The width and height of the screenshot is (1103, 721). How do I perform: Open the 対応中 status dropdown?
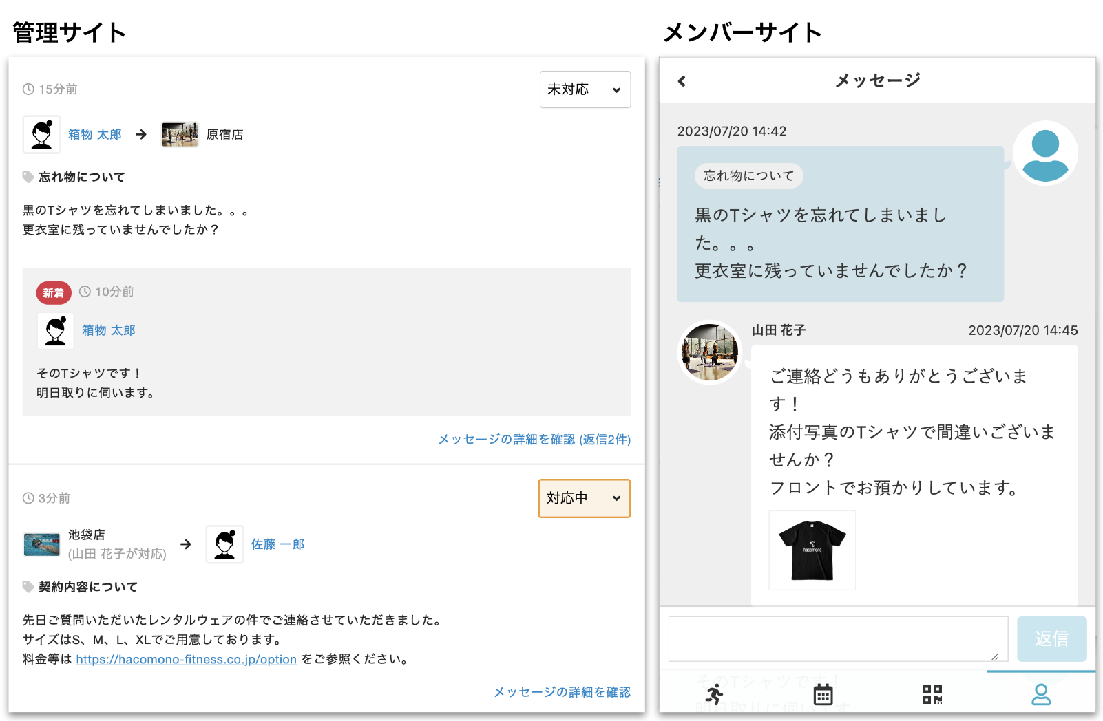tap(584, 498)
